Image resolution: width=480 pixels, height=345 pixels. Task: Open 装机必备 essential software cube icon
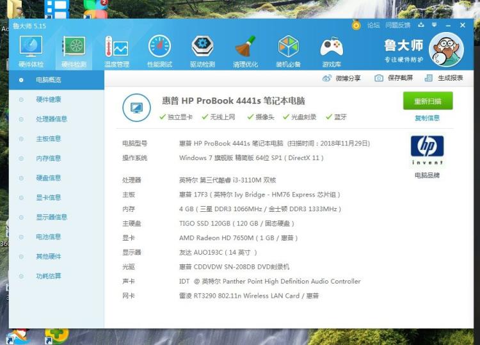[288, 51]
